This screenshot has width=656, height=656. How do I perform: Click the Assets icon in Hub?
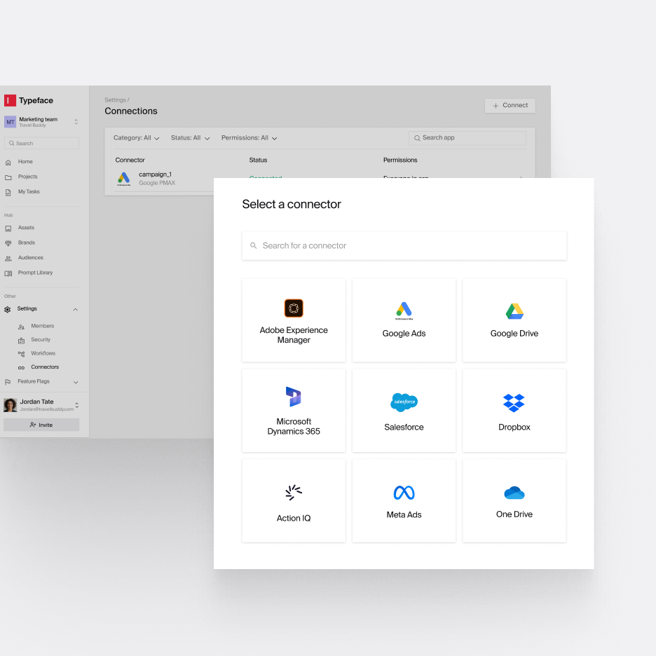pyautogui.click(x=8, y=228)
